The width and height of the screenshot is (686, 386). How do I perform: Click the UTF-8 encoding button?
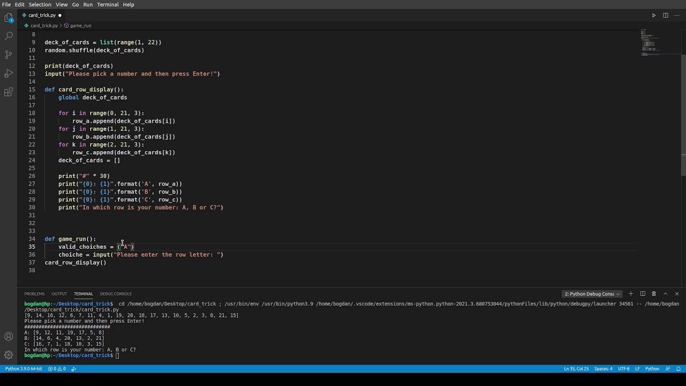point(623,369)
